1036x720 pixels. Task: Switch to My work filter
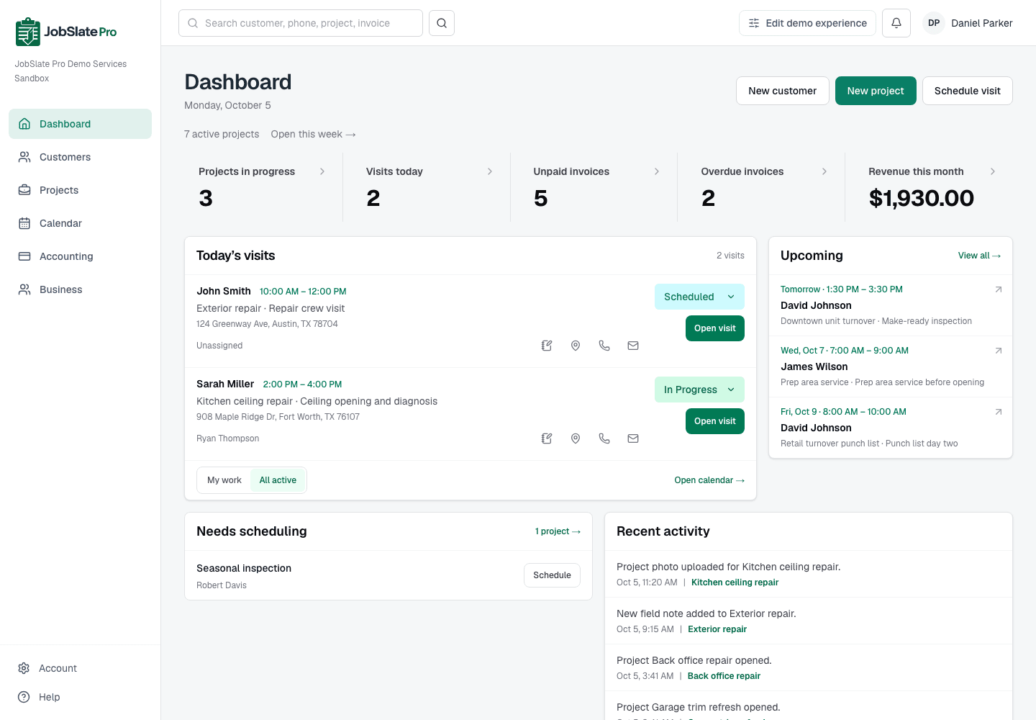tap(224, 480)
